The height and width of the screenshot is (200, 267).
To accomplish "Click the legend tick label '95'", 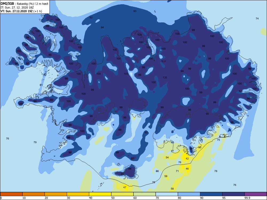I will click(x=224, y=198).
